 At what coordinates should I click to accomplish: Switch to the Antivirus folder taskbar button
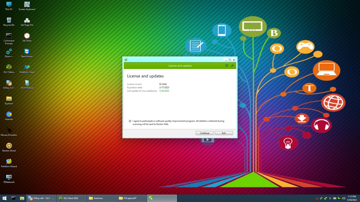click(x=102, y=198)
